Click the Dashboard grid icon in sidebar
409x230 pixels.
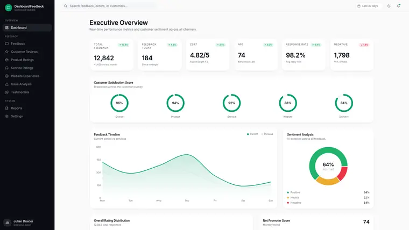point(7,27)
